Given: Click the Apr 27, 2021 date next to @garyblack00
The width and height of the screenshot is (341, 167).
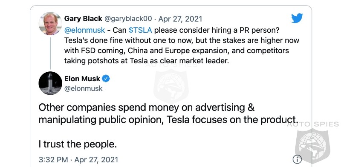Looking at the screenshot, I should coord(180,19).
